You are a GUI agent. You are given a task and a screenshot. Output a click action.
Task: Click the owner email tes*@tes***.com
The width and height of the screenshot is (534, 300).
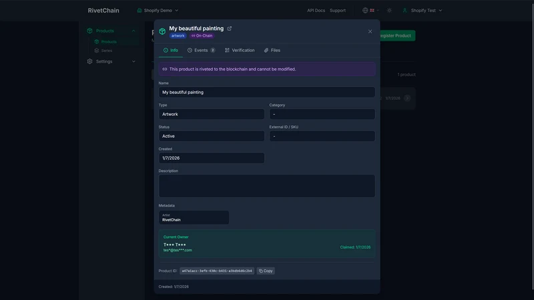point(178,251)
